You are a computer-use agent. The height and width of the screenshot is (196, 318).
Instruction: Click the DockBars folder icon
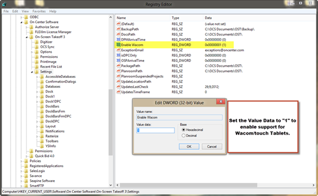click(42, 106)
